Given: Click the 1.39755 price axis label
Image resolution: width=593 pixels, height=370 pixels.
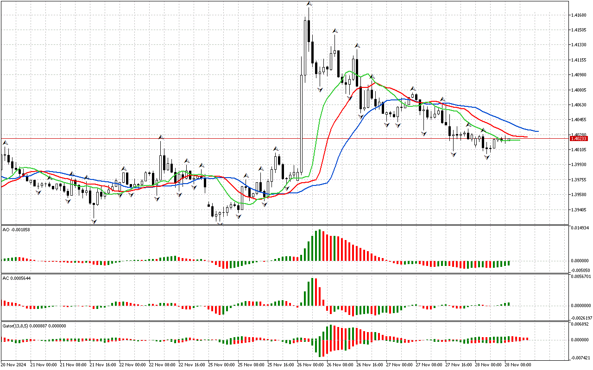Looking at the screenshot, I should (x=579, y=180).
